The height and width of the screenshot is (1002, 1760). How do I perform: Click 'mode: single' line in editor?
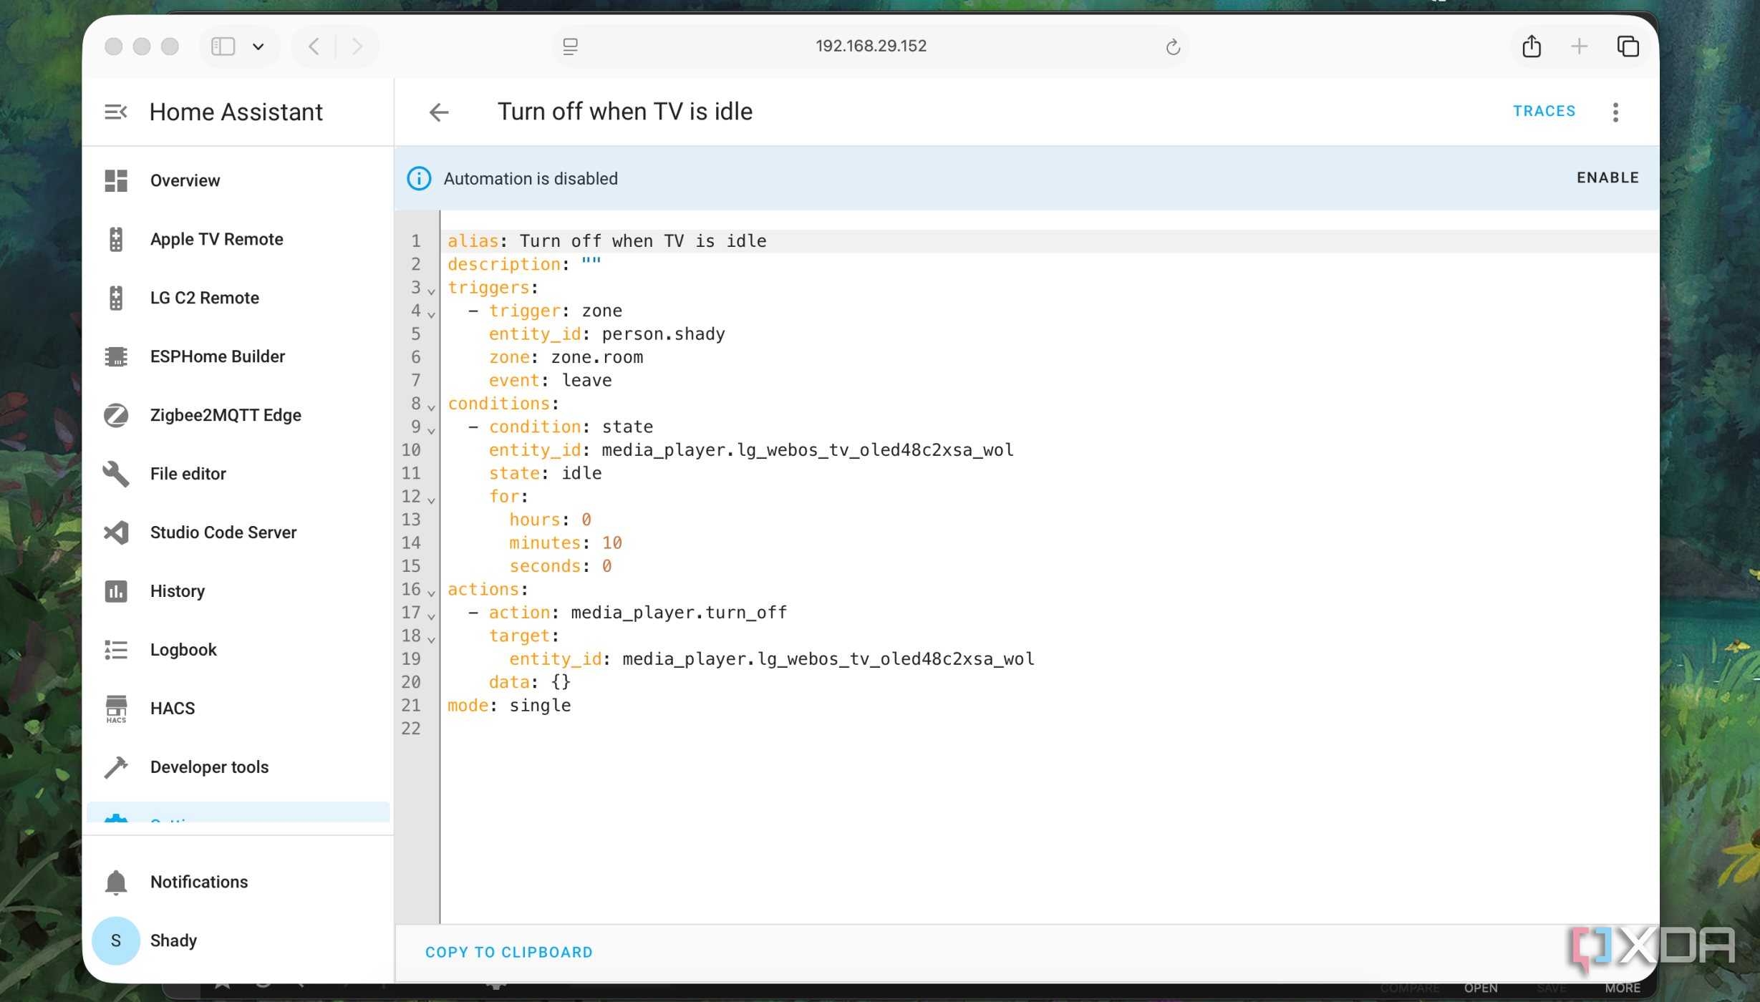tap(509, 706)
